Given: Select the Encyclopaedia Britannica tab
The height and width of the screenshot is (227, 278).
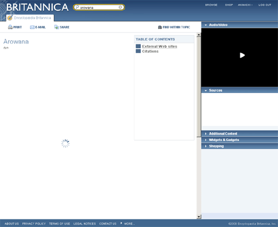Looking at the screenshot, I should 30,18.
